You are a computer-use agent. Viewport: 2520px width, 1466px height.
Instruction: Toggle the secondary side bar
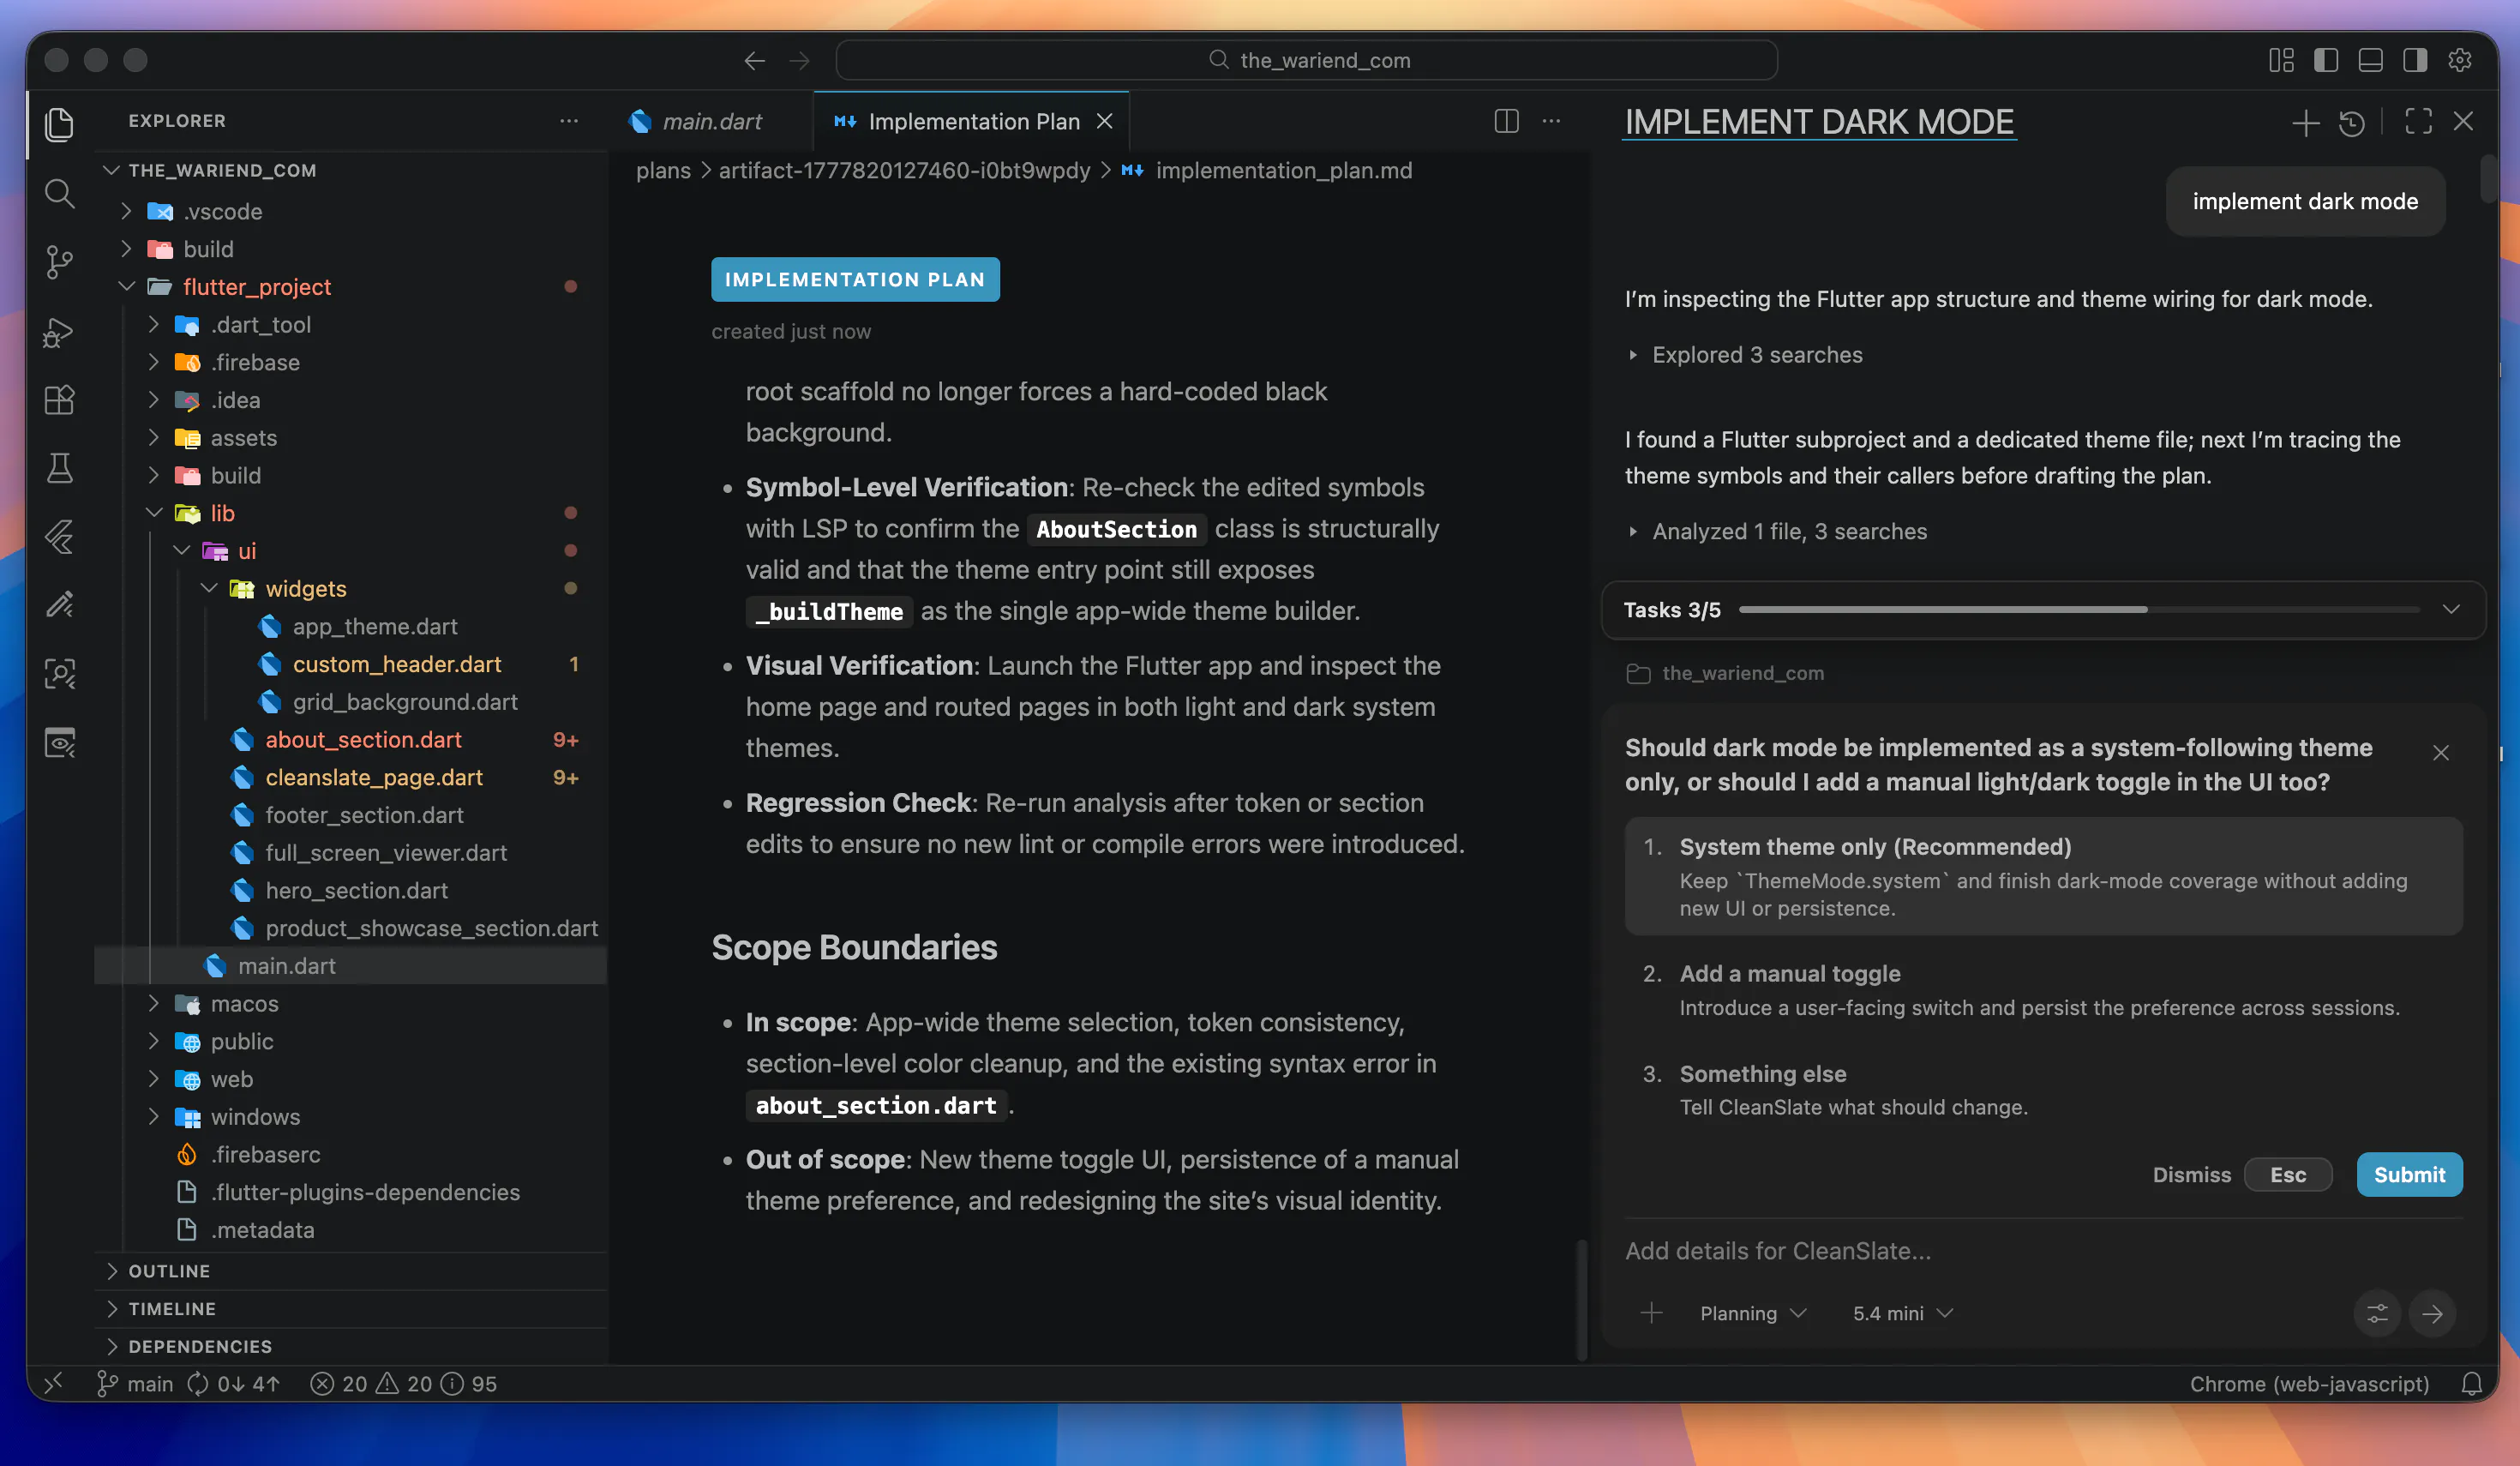2415,60
